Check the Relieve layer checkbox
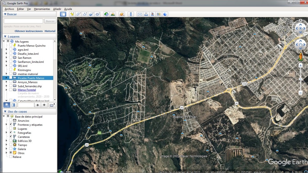 point(11,157)
